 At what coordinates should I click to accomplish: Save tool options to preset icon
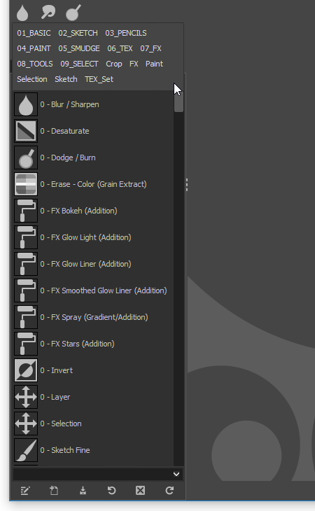(83, 491)
